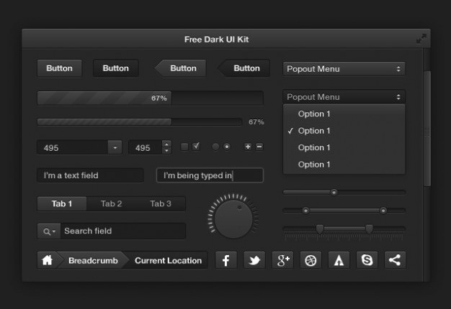This screenshot has width=451, height=309.
Task: Click the selected radio button with dot
Action: 227,147
